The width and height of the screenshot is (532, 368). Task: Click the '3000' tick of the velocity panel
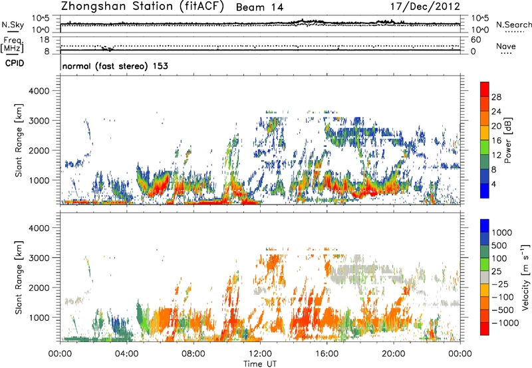[x=39, y=258]
